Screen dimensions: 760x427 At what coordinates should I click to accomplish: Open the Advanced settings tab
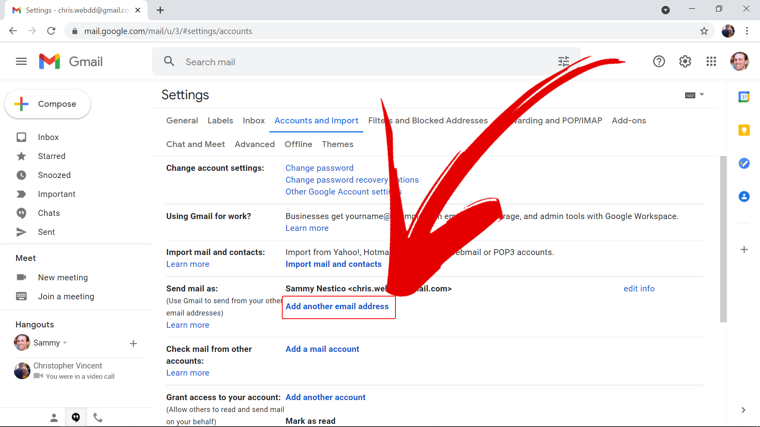[255, 144]
